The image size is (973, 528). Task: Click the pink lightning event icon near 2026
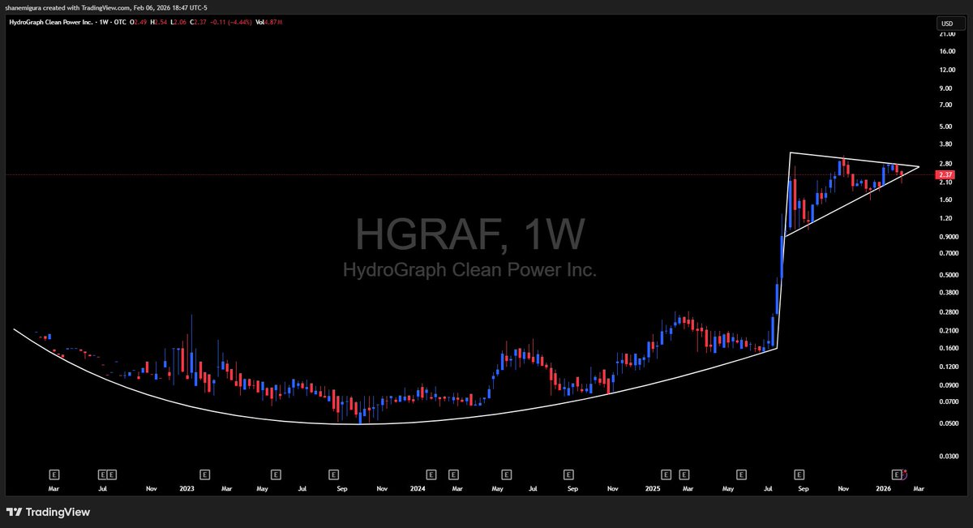point(904,473)
